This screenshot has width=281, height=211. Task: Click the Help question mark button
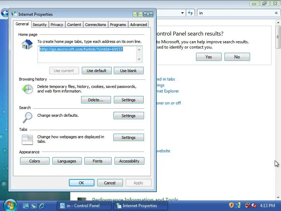(138, 14)
